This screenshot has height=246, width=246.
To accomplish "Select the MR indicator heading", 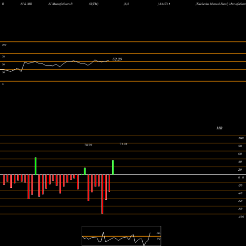I will tap(219, 128).
